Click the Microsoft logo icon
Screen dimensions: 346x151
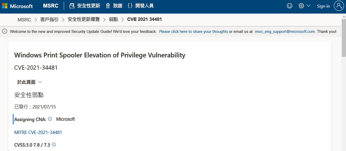[5, 6]
